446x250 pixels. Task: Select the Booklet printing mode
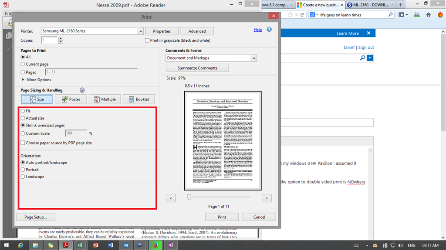click(x=139, y=99)
